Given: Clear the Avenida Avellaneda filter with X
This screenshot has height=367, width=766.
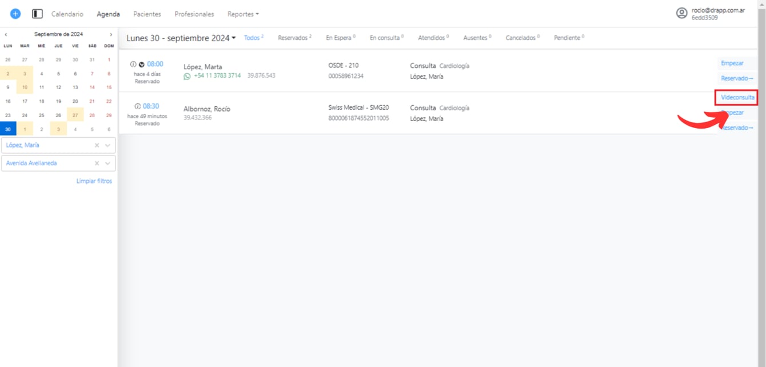Looking at the screenshot, I should (97, 163).
